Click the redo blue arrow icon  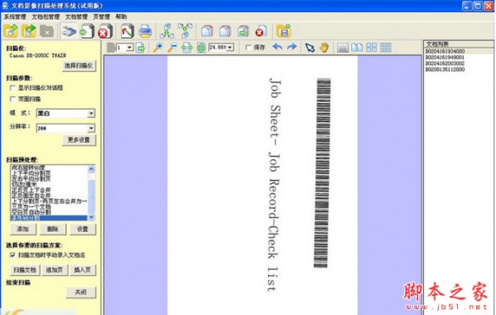pos(292,47)
